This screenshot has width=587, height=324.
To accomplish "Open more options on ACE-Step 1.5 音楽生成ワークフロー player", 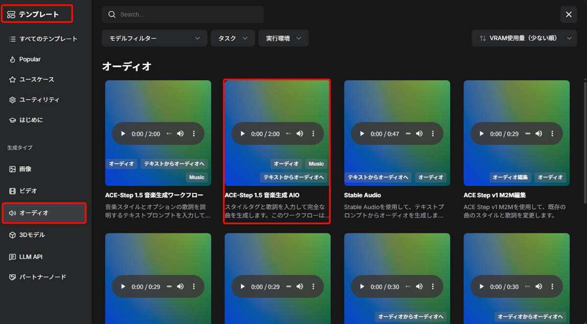I will point(194,134).
